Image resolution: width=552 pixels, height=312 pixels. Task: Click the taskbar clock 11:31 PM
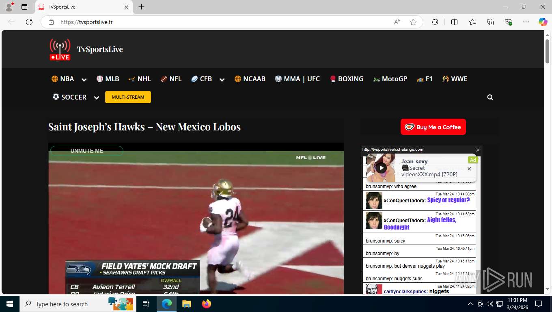click(x=517, y=300)
